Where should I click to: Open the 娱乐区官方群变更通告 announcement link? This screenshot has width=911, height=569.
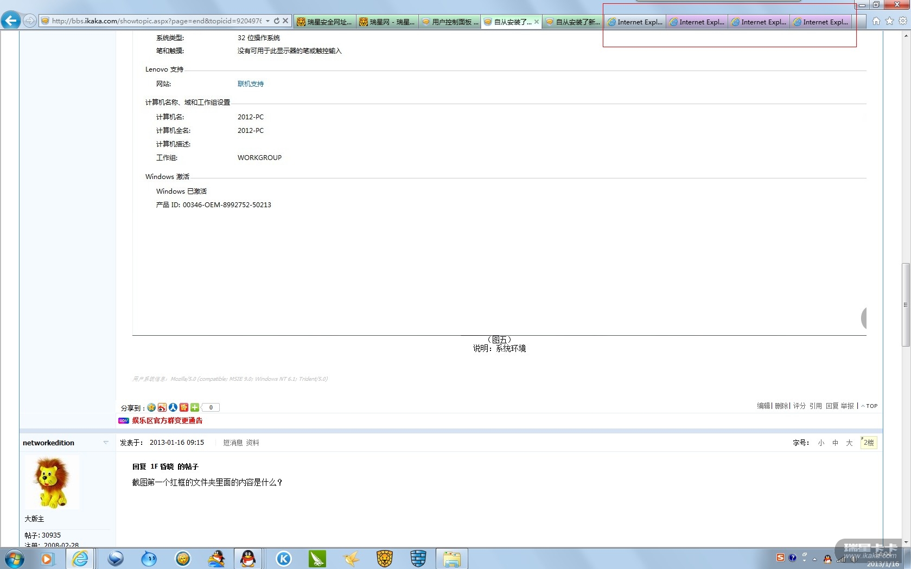(167, 421)
